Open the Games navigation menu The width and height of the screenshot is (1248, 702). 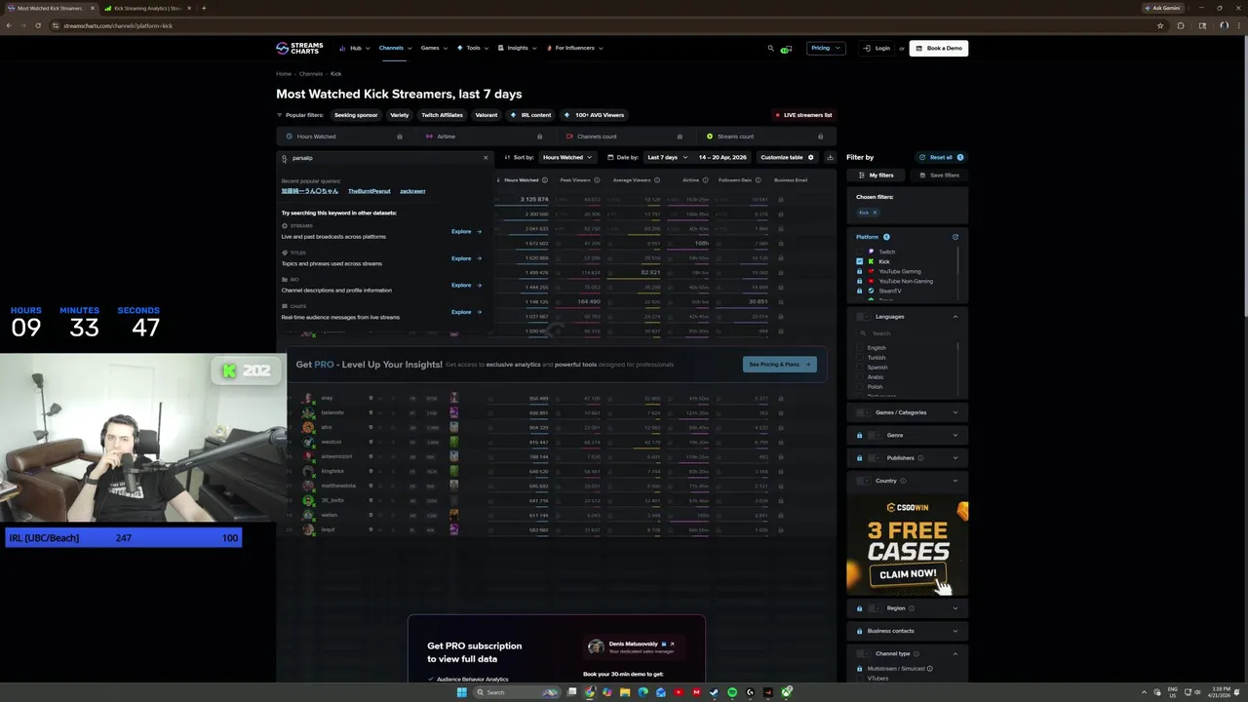[x=433, y=48]
